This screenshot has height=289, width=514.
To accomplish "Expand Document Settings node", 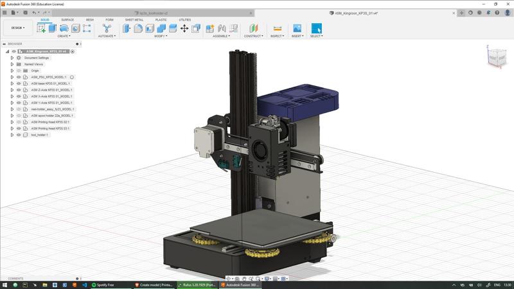I will point(12,58).
